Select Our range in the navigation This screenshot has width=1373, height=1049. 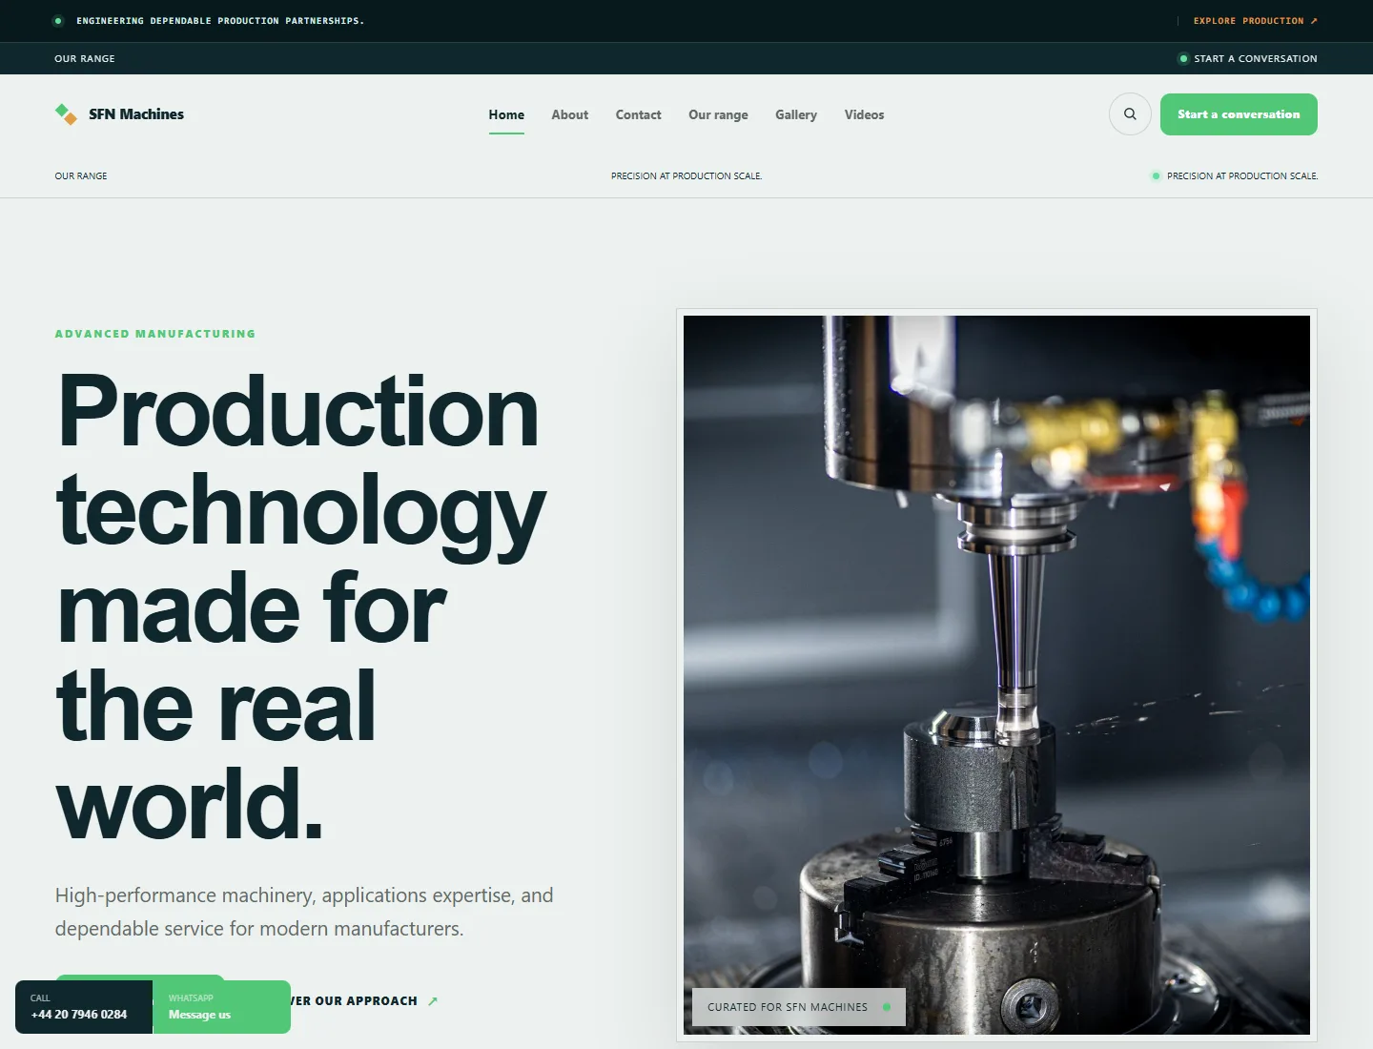pos(718,114)
